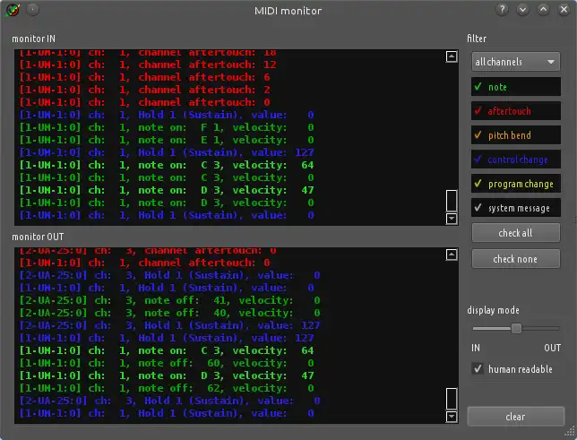Viewport: 577px width, 440px height.
Task: Click the clear button
Action: [516, 417]
